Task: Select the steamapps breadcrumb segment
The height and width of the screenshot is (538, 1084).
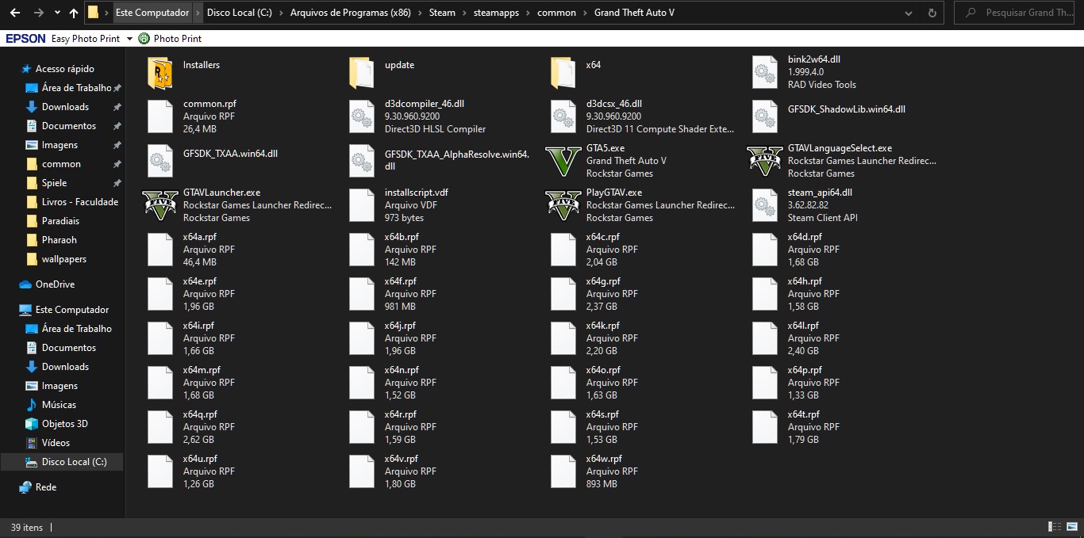Action: (497, 13)
